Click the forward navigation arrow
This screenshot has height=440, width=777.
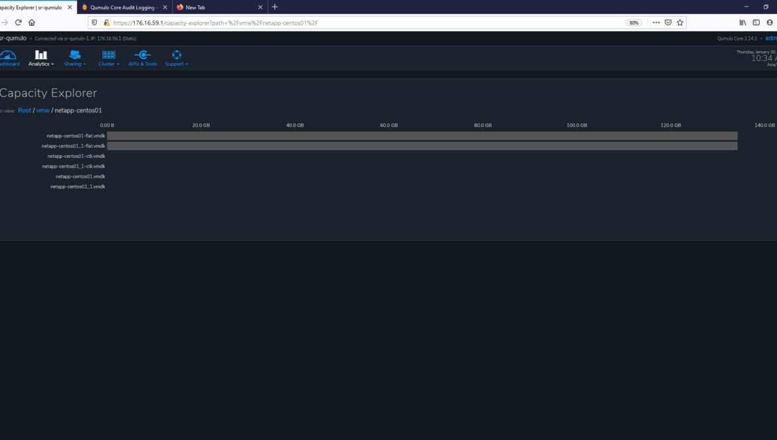[5, 23]
